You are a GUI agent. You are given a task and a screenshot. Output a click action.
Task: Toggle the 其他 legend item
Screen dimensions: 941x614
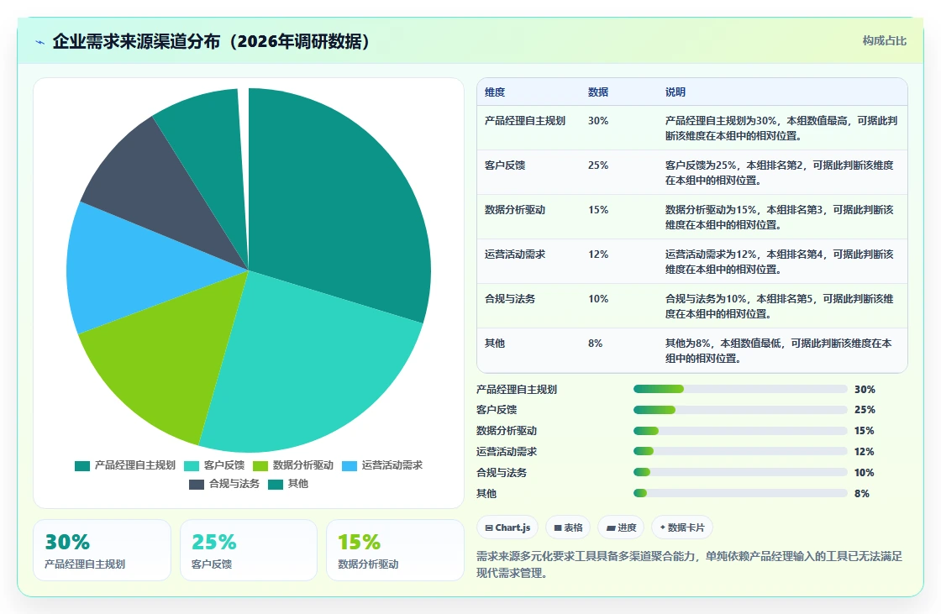point(288,484)
